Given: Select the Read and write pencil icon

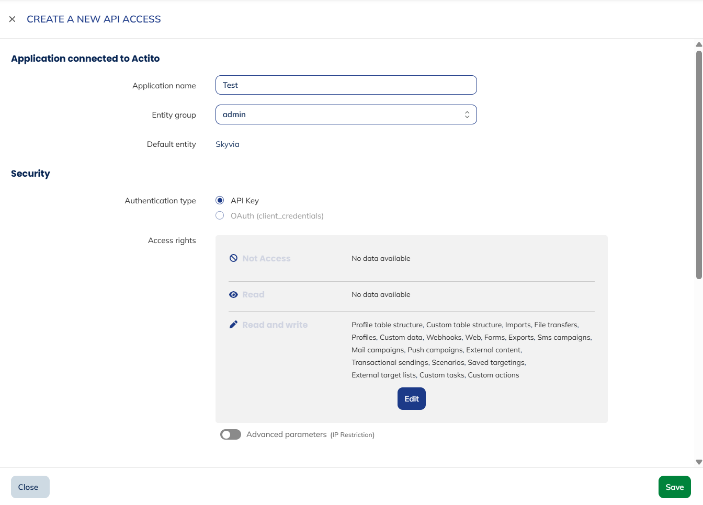Looking at the screenshot, I should [233, 324].
